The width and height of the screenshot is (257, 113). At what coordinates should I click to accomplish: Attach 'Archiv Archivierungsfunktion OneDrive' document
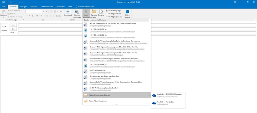(117, 89)
